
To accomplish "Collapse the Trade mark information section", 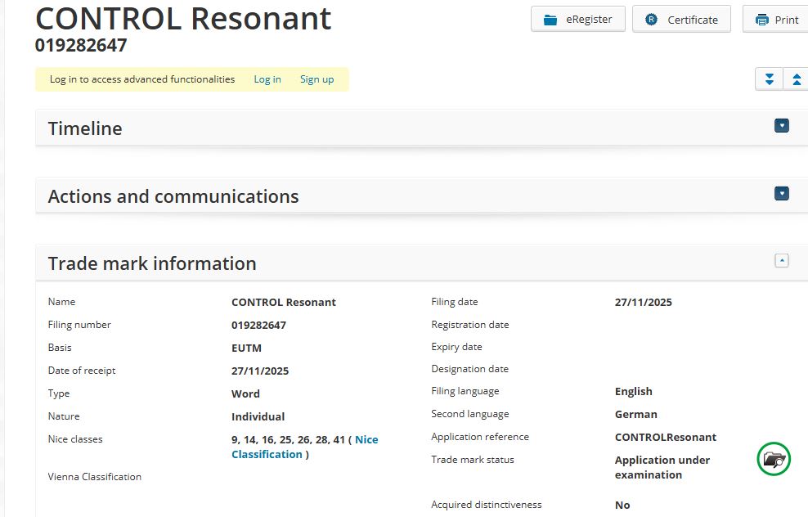I will pos(782,259).
